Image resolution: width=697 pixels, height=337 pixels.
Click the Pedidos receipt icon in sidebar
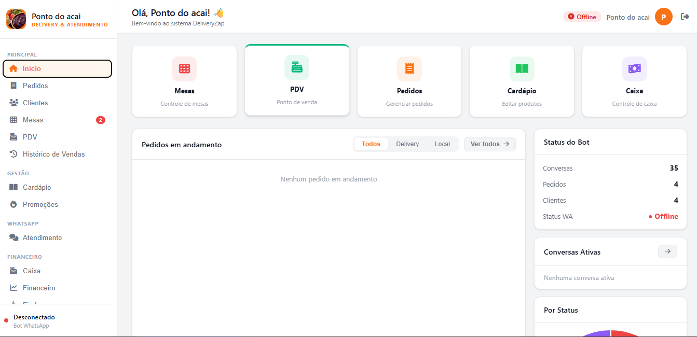tap(13, 86)
